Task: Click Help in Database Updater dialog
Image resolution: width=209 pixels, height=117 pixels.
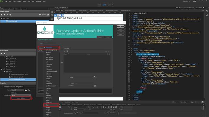Action: coord(120,34)
